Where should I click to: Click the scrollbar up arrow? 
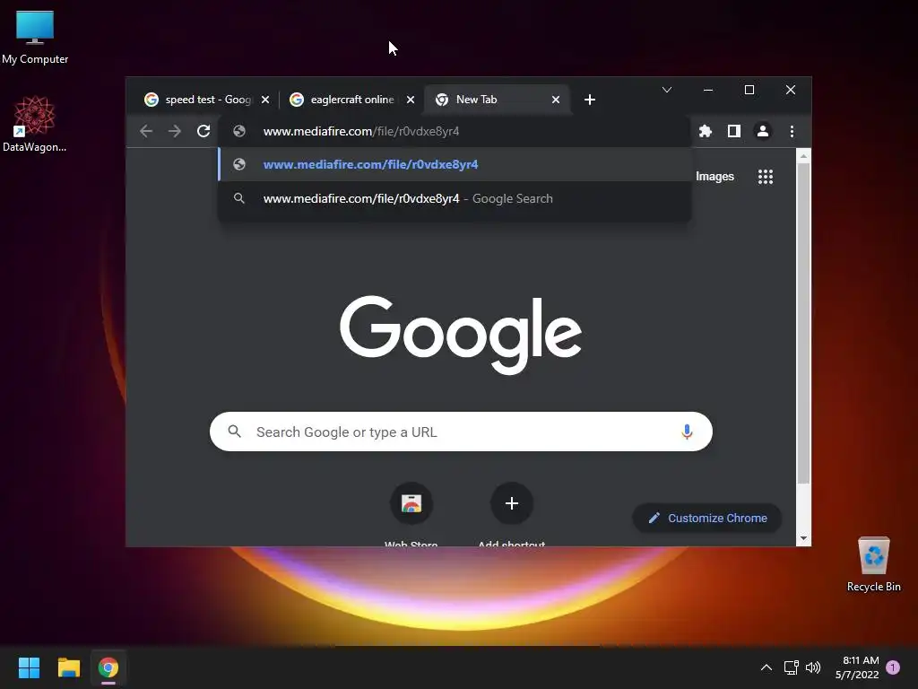point(803,156)
